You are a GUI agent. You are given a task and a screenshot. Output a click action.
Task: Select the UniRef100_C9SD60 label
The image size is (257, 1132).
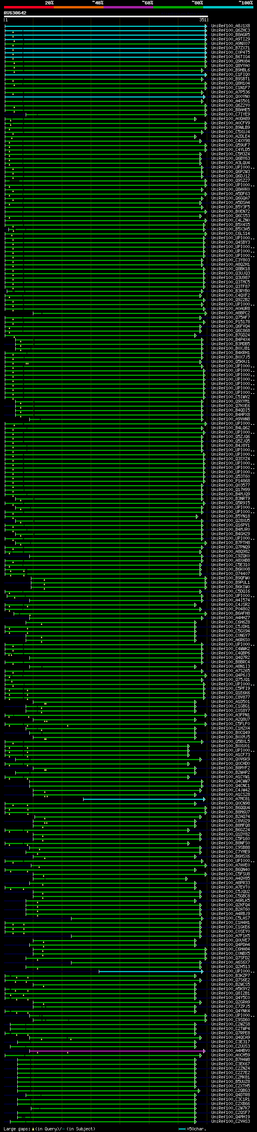(x=230, y=1020)
